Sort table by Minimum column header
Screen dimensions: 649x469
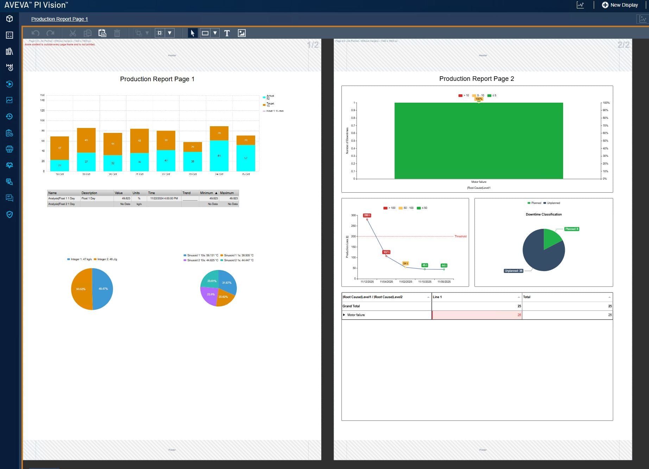[209, 193]
